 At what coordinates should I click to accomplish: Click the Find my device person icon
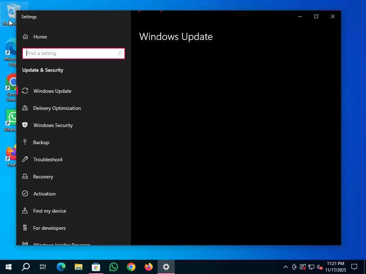coord(25,210)
